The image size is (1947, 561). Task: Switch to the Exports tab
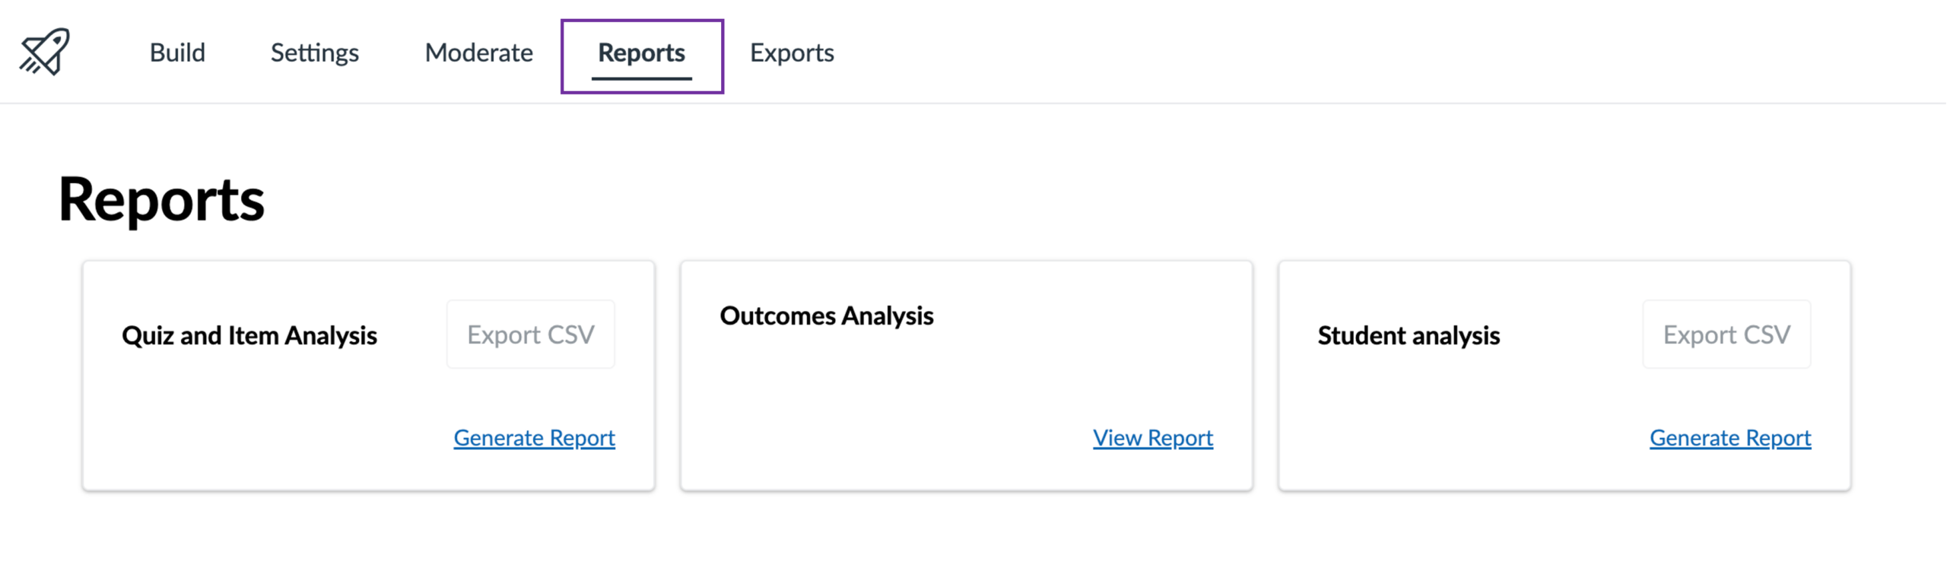[792, 52]
